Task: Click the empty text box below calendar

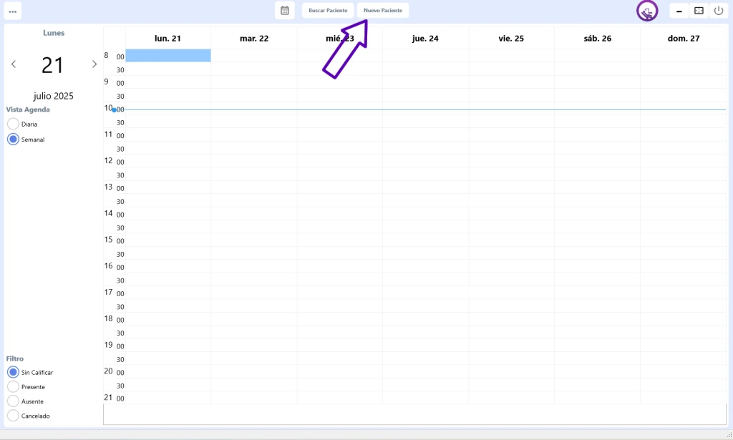Action: coord(414,414)
